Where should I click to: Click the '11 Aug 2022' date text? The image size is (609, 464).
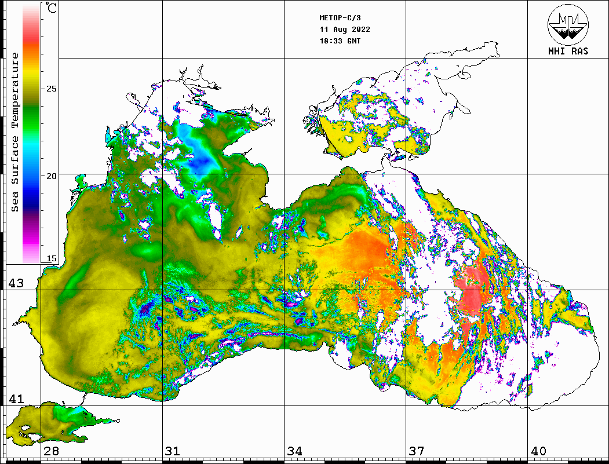coord(345,30)
